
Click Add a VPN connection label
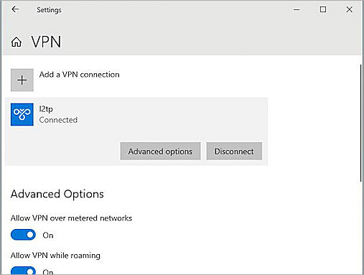79,75
